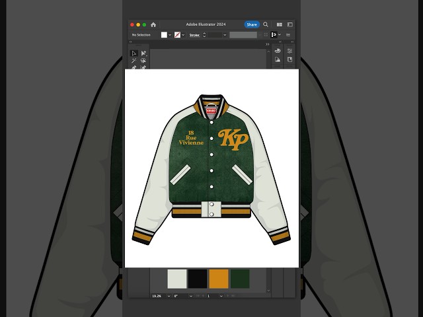
Task: Open the Gradient panel icon
Action: coord(278,59)
